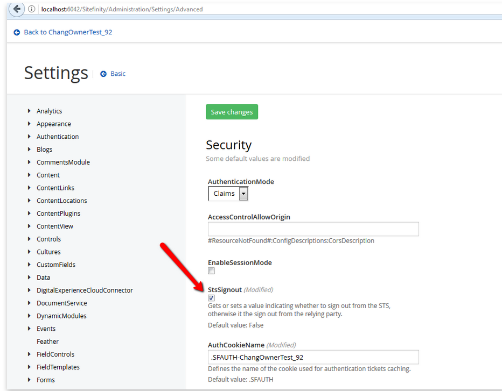This screenshot has width=502, height=391.
Task: Open the AuthenticationMode Claims dropdown
Action: [228, 194]
